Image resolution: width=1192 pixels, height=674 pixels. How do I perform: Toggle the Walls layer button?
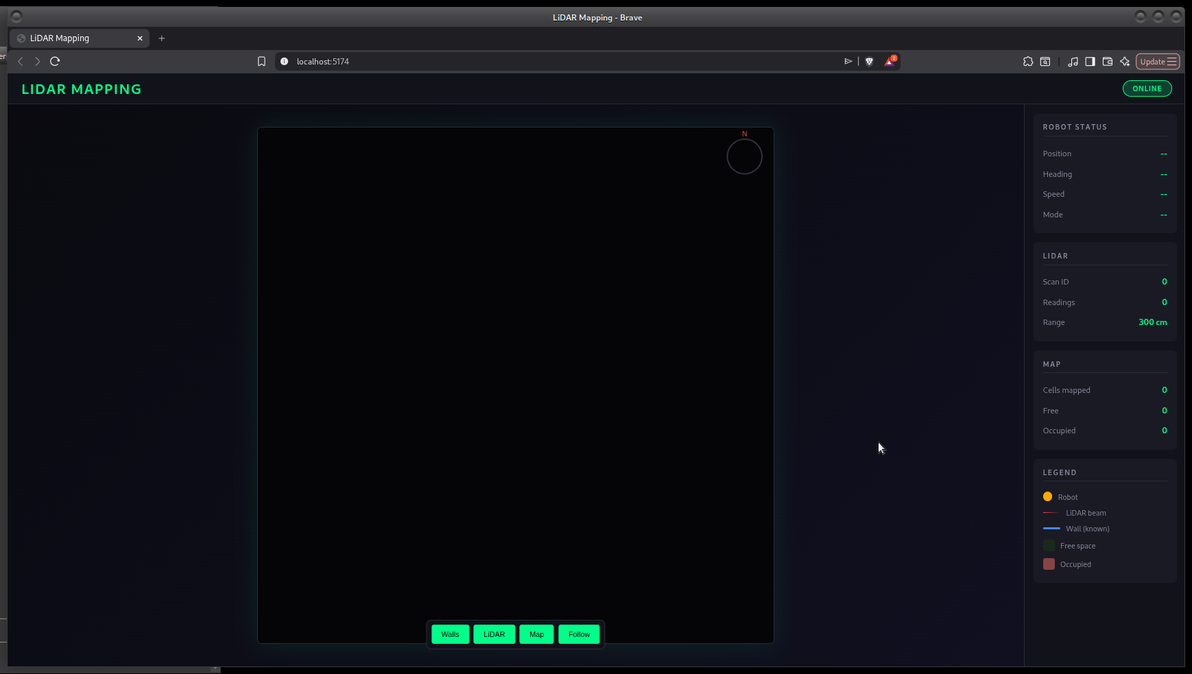tap(450, 634)
